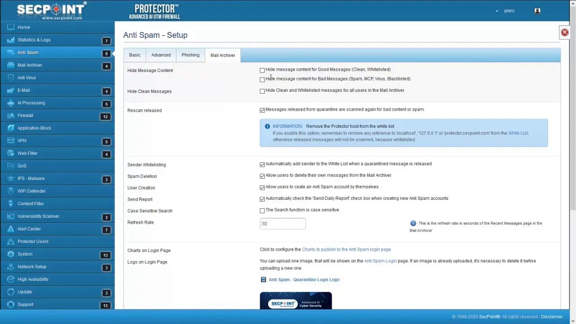Click the piero username in header

509,11
